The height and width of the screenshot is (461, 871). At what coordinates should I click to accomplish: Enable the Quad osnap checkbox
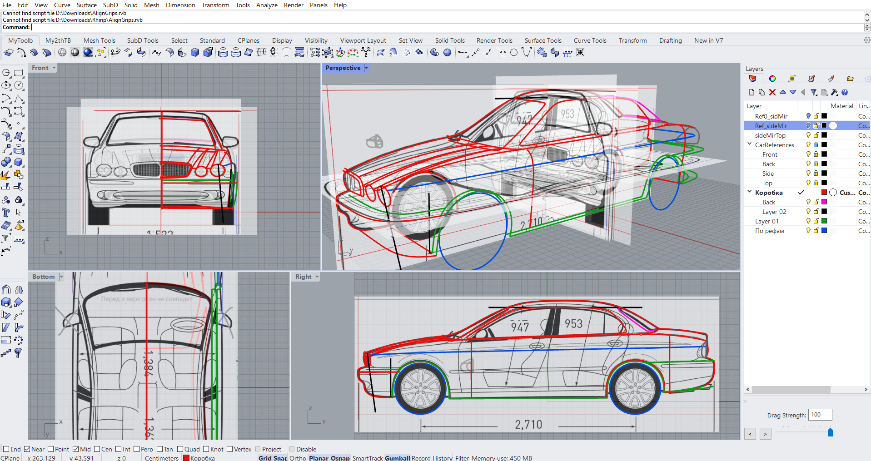180,449
